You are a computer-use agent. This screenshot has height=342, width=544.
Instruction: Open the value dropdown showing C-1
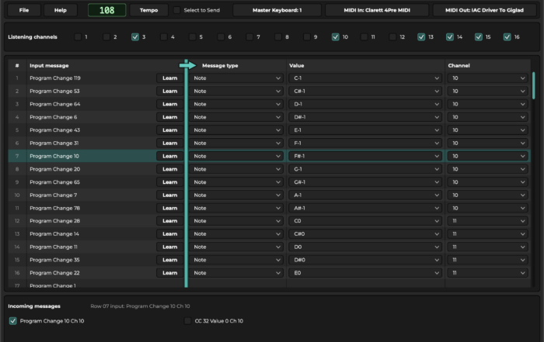365,78
